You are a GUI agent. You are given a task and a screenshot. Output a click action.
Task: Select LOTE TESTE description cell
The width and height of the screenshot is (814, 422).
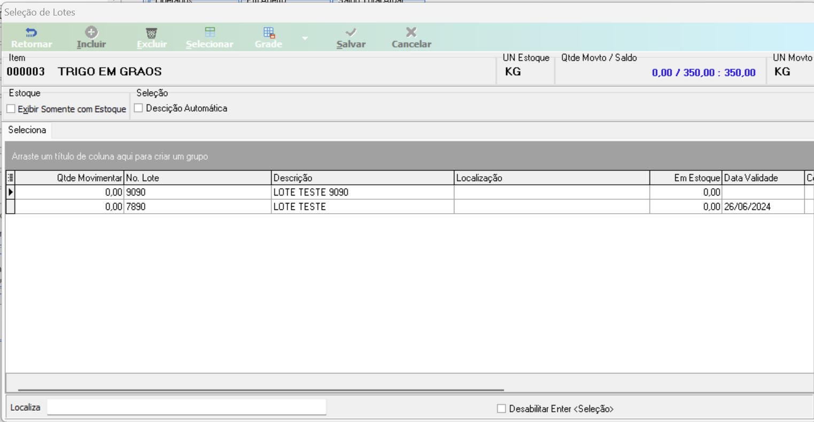pos(363,207)
